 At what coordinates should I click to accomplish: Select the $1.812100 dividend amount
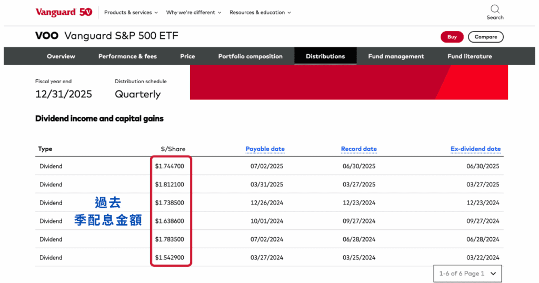169,185
